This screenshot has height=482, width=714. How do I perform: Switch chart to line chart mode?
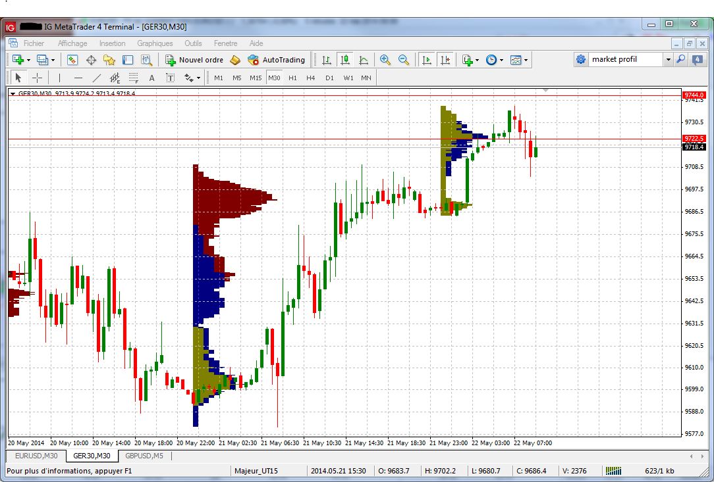[364, 60]
